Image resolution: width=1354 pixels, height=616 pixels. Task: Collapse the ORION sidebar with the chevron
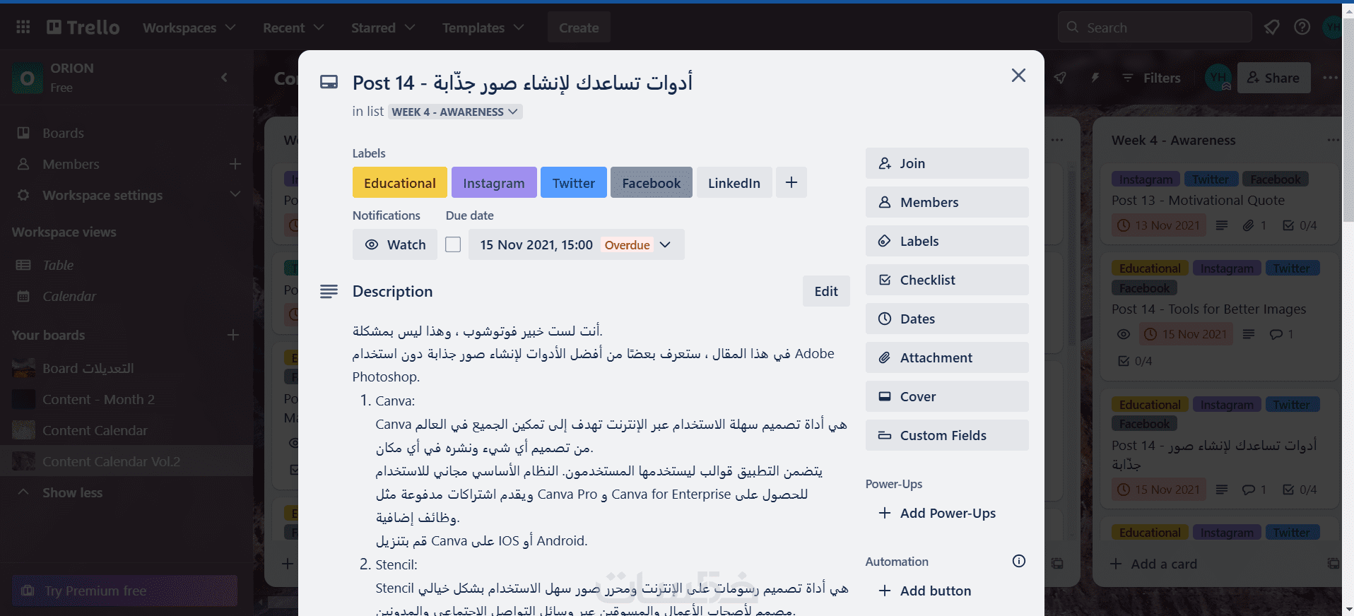click(225, 78)
